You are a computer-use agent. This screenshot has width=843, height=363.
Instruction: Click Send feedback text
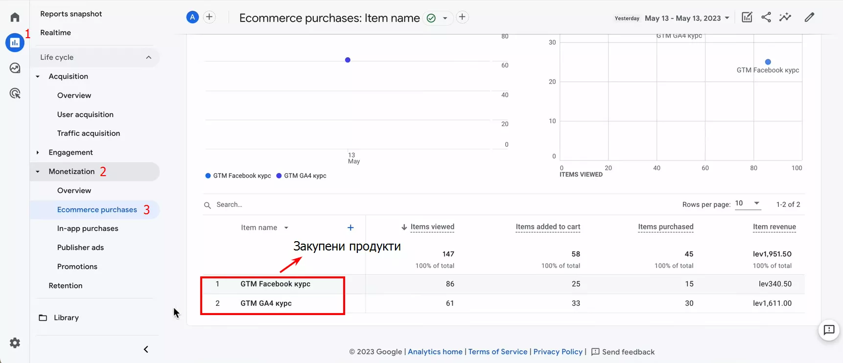click(x=628, y=352)
